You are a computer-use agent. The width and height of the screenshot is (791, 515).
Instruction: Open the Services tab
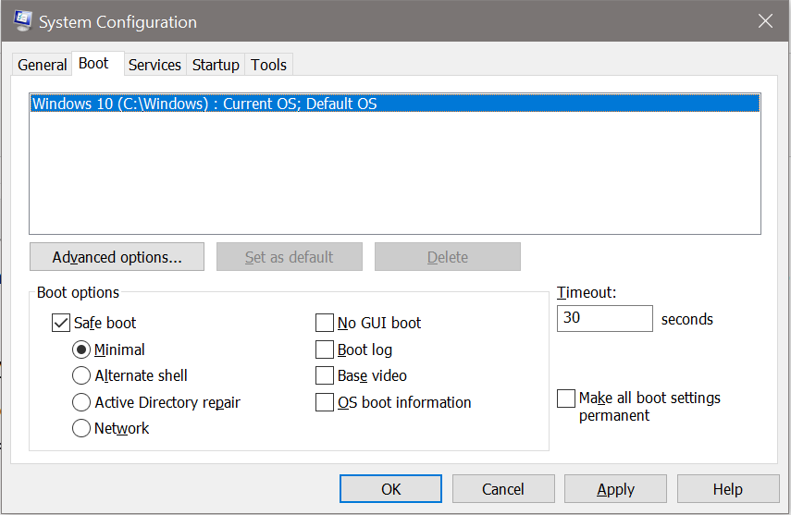[154, 65]
